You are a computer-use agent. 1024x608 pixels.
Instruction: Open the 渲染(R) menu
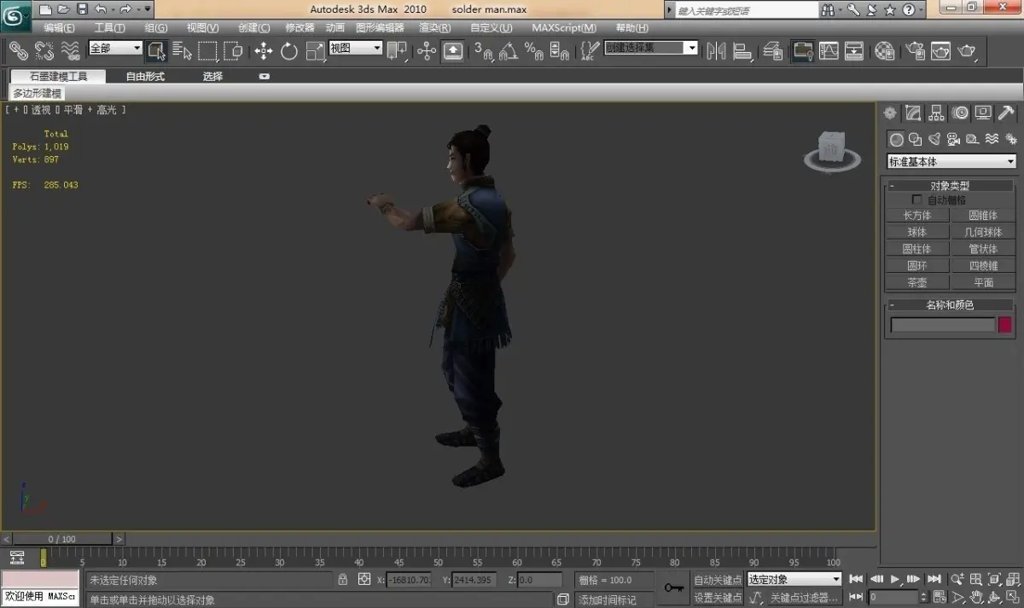[434, 27]
